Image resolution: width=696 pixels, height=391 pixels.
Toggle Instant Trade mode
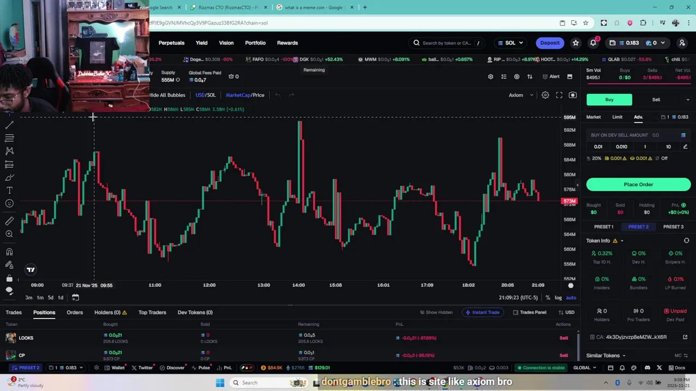pyautogui.click(x=482, y=312)
